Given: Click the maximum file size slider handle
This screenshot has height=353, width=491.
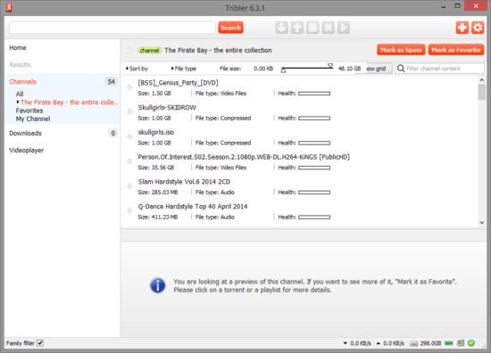Looking at the screenshot, I should click(330, 65).
